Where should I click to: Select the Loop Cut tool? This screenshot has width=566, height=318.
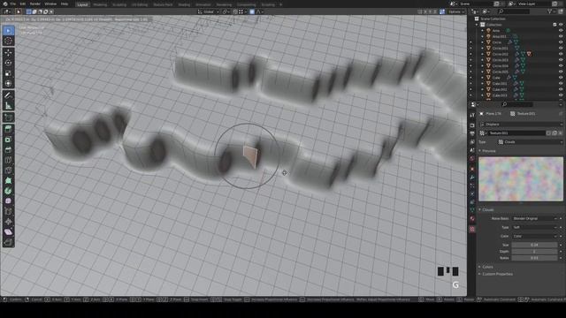(8, 160)
